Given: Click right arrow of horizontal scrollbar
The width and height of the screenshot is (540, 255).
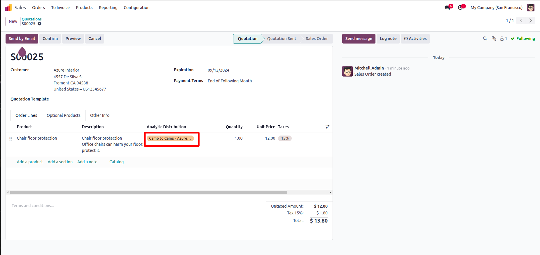Looking at the screenshot, I should 331,192.
